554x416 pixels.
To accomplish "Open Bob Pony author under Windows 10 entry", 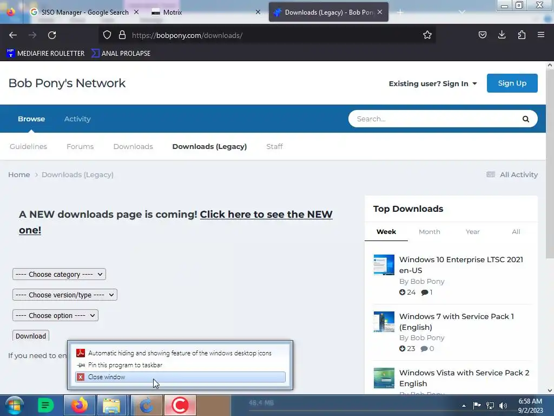I will [x=427, y=282].
